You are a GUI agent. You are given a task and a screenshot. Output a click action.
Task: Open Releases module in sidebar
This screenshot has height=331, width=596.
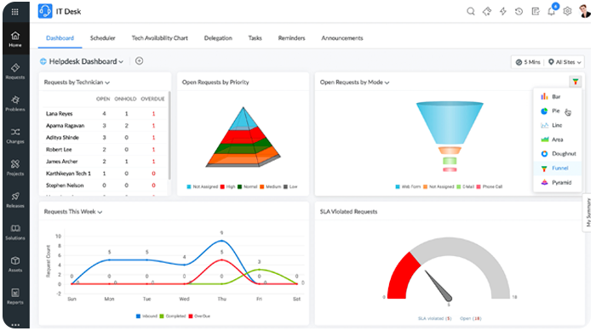coord(15,200)
